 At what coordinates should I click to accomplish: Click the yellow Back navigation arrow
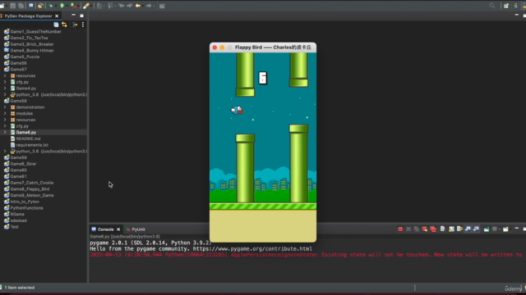pos(138,6)
